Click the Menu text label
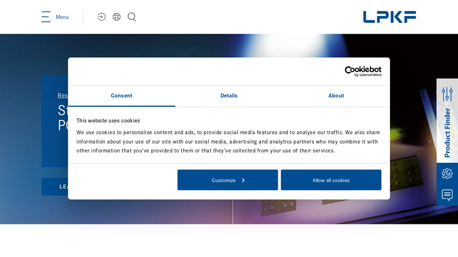This screenshot has height=257, width=458. pos(62,17)
